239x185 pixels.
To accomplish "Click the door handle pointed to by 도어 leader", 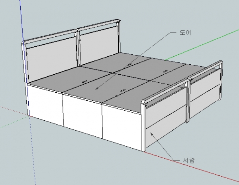I will tap(123, 90).
